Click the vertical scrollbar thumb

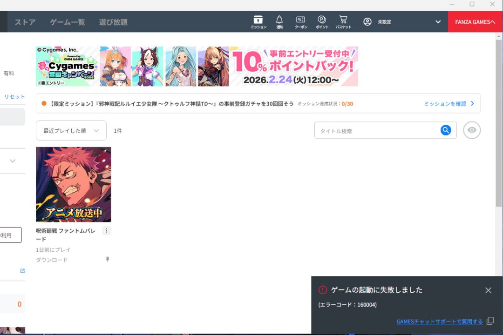[498, 123]
